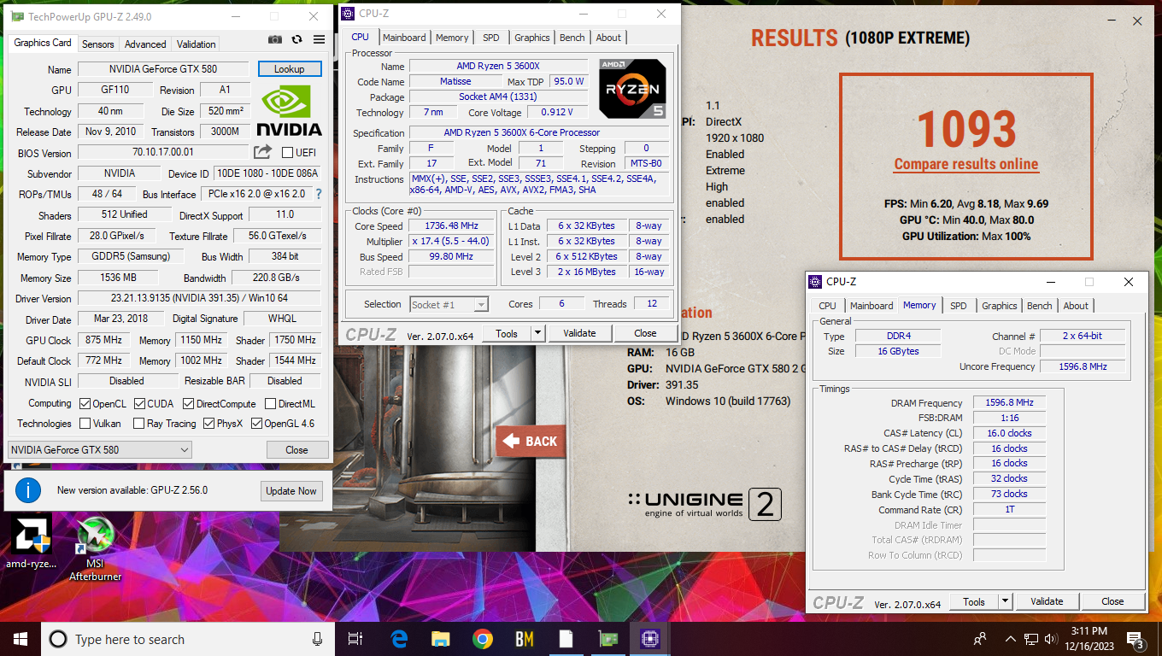Toggle the Ray Tracing checkbox
The width and height of the screenshot is (1162, 656).
pos(139,423)
